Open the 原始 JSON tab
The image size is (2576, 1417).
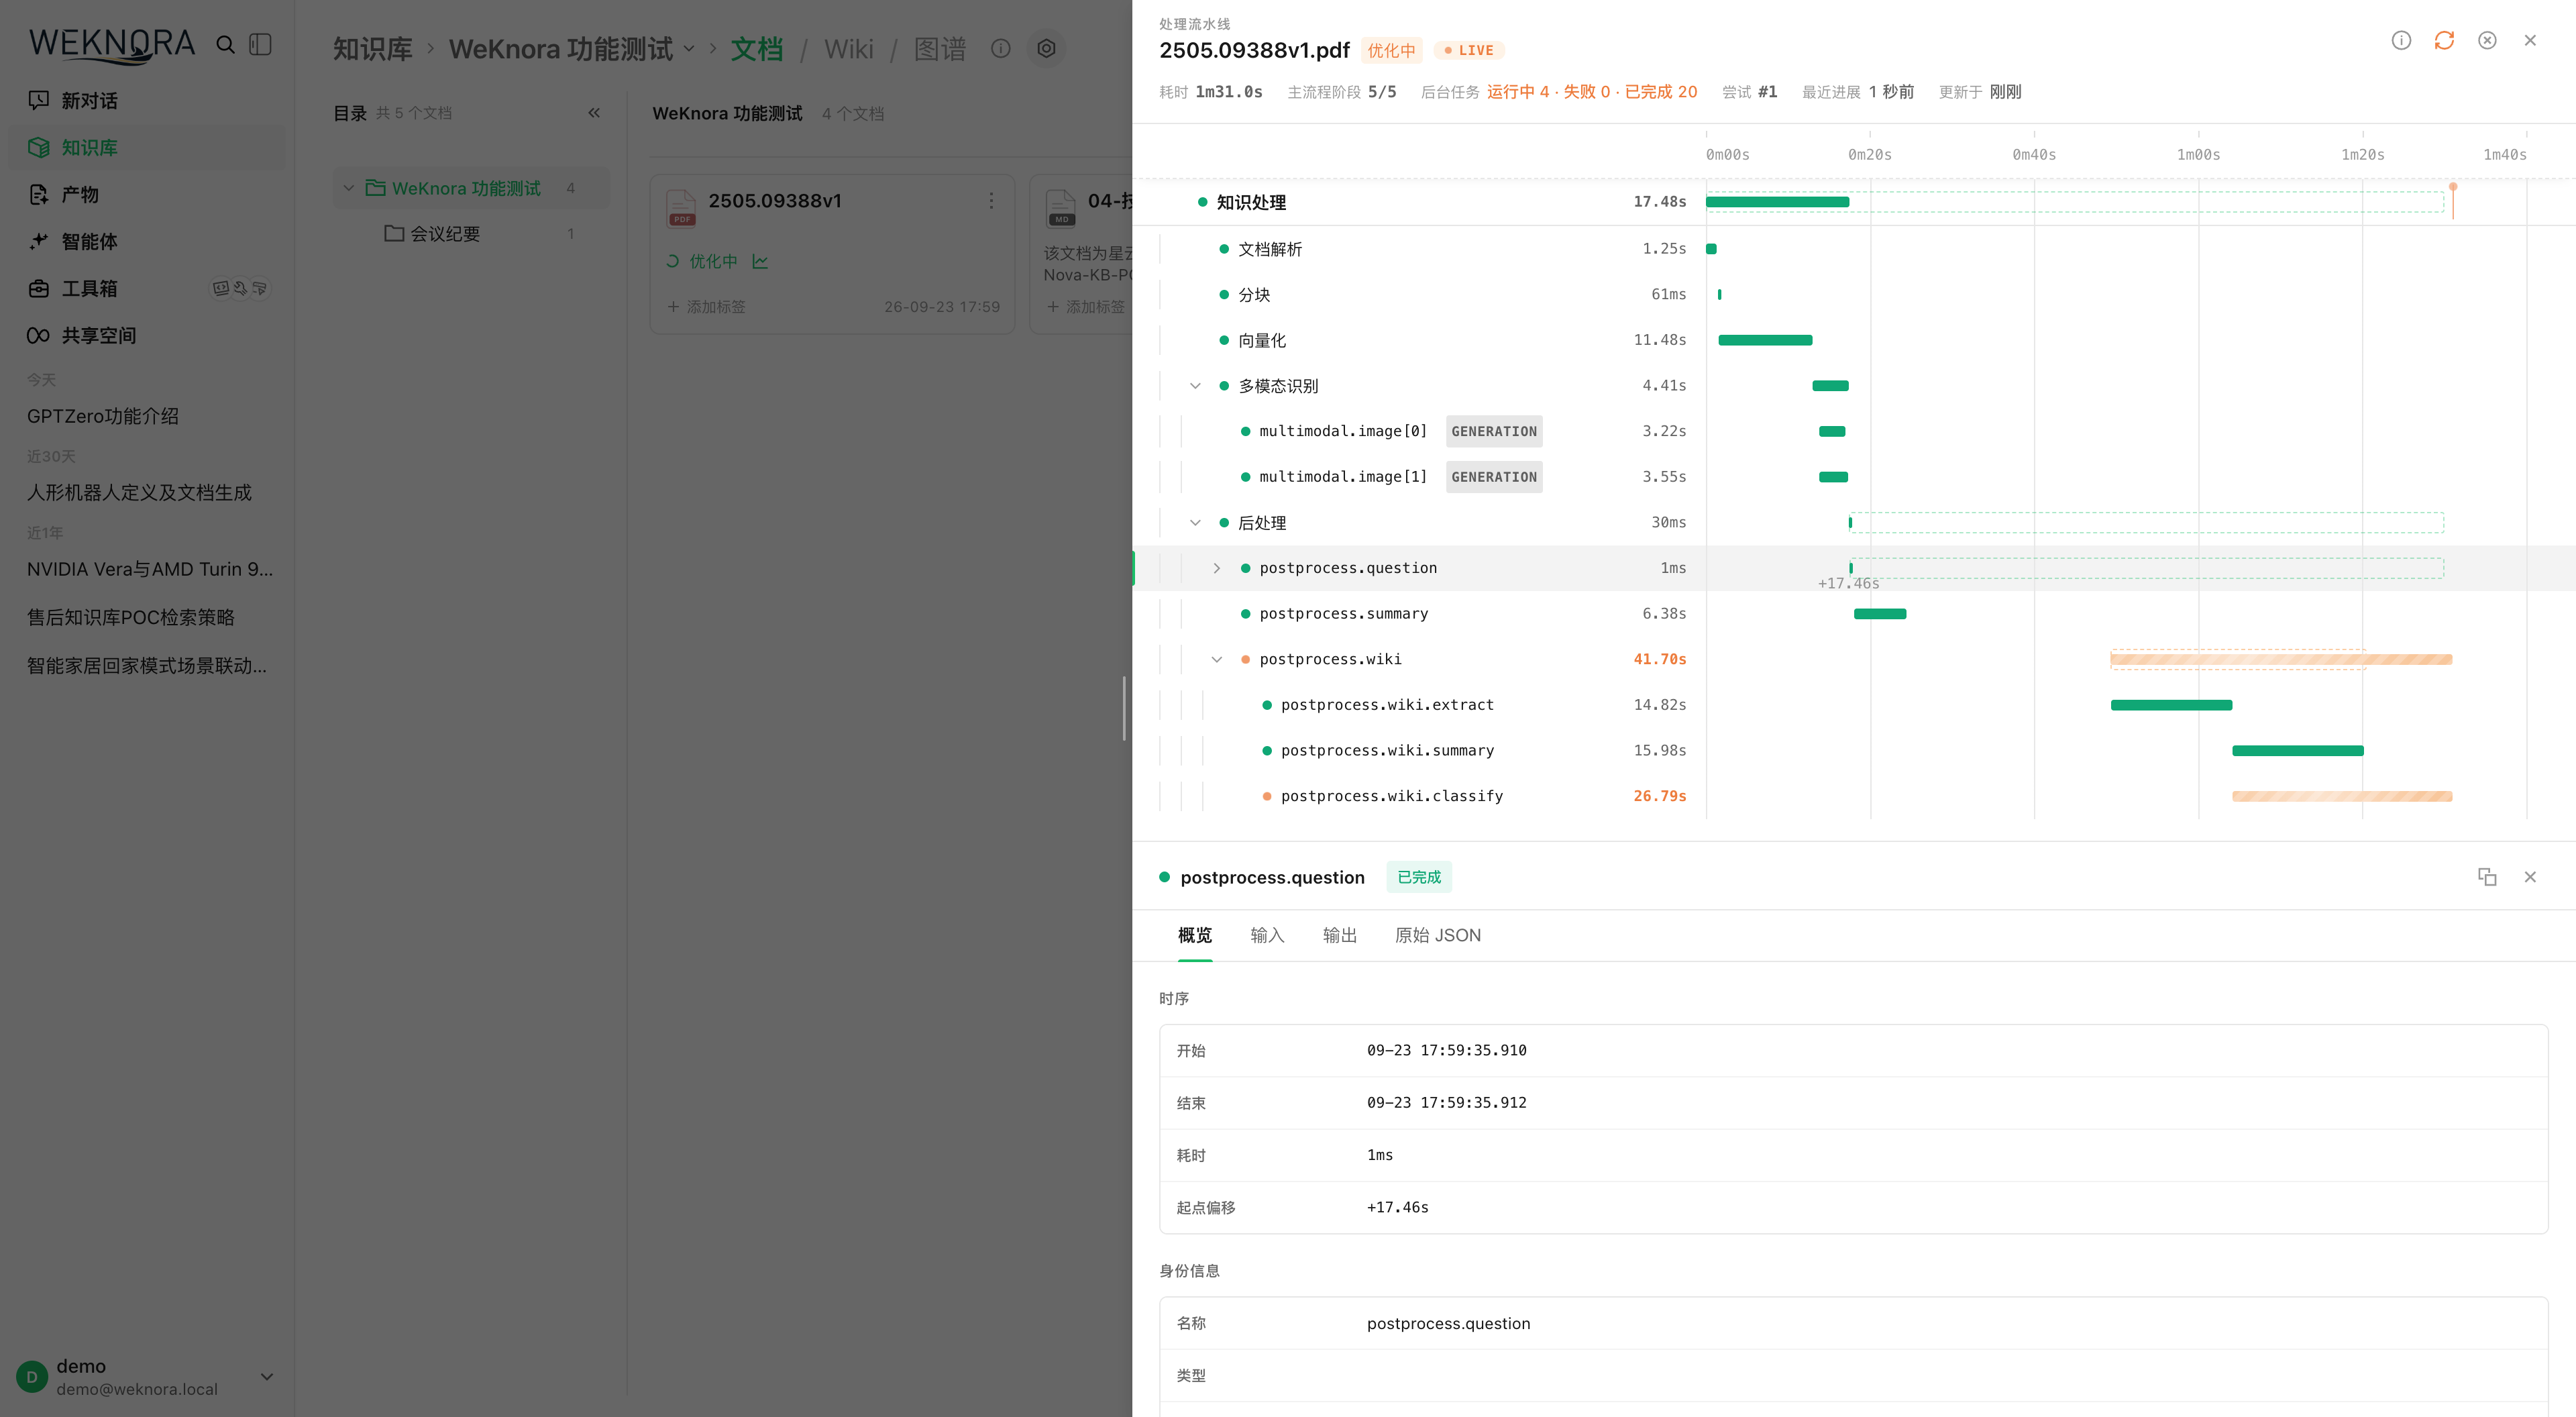coord(1438,935)
